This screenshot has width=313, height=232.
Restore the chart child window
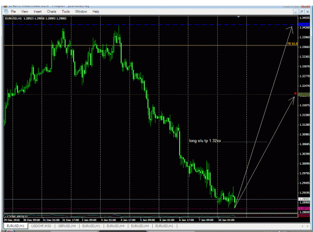pyautogui.click(x=301, y=12)
